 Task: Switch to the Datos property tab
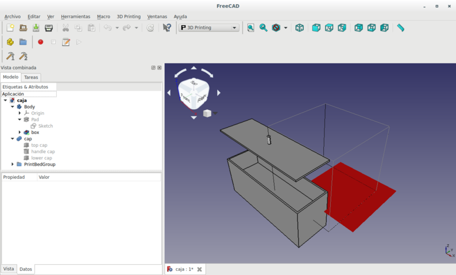[26, 269]
